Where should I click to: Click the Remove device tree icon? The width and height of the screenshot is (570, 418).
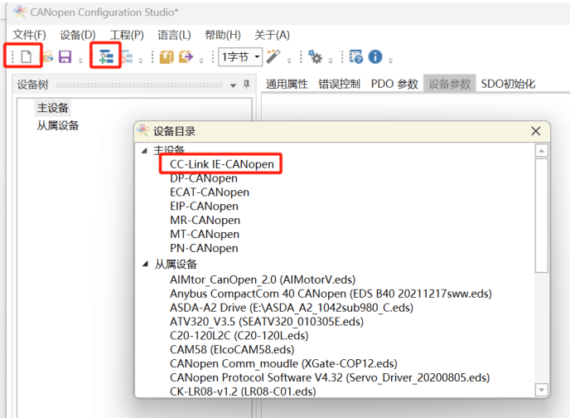point(127,56)
